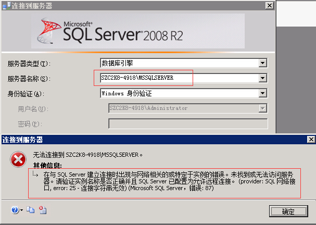Click the help icon in error dialog
The width and height of the screenshot is (316, 225).
tap(14, 210)
